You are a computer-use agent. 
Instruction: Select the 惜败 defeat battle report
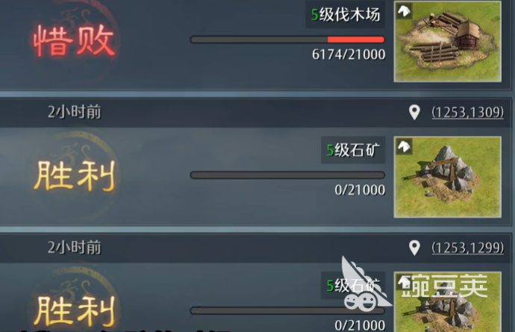75,41
